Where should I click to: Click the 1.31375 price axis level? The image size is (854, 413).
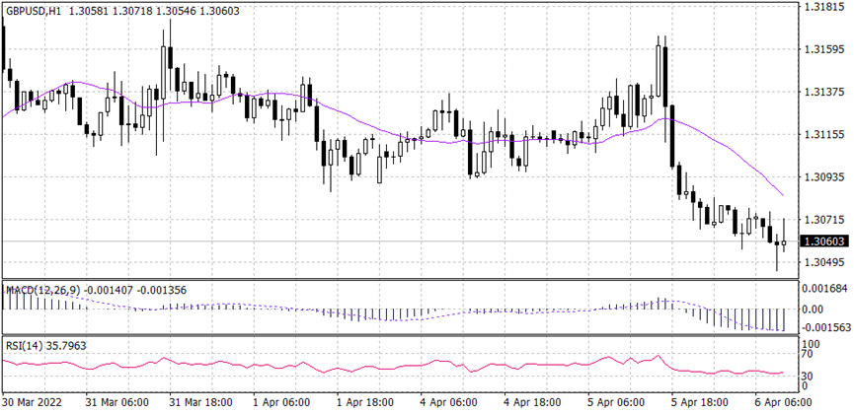(x=823, y=93)
